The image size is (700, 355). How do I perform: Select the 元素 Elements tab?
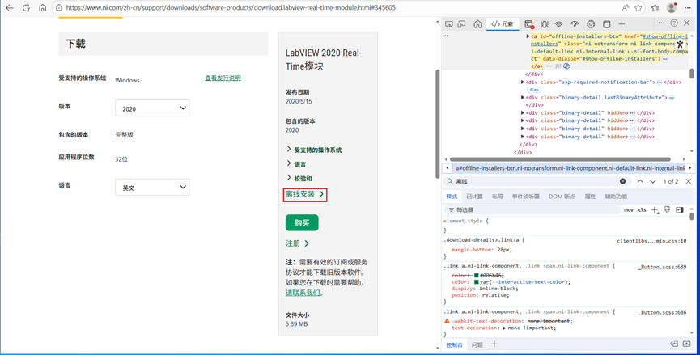point(503,24)
